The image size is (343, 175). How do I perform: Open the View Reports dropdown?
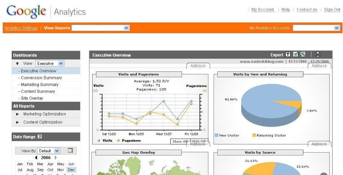tap(101, 28)
